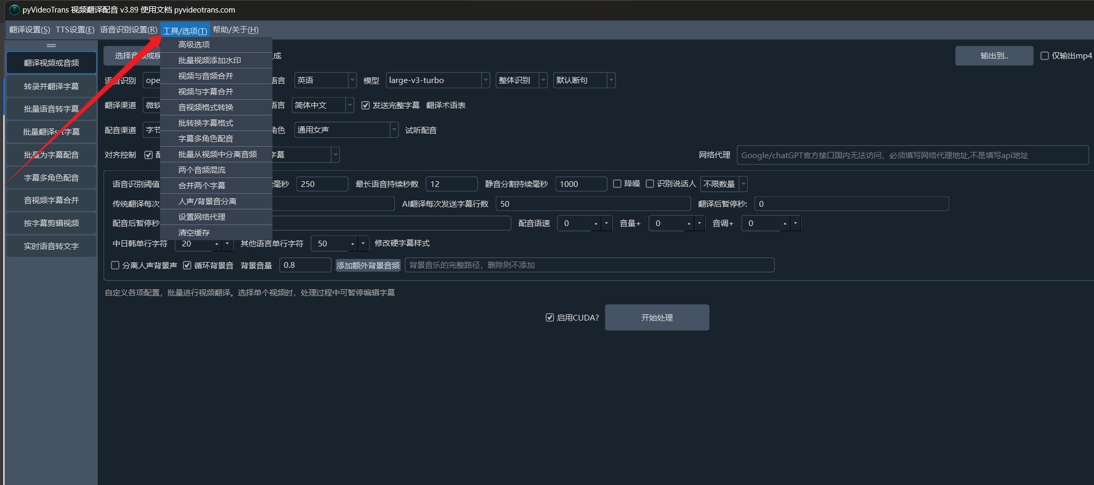Enable 分离人声背景声 checkbox
This screenshot has width=1094, height=485.
pos(116,265)
